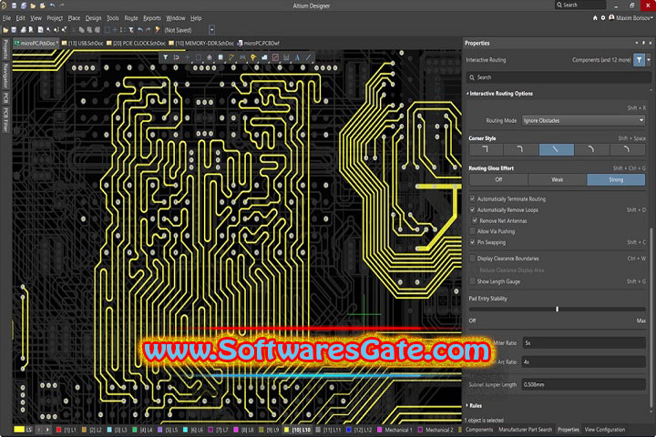Image resolution: width=656 pixels, height=437 pixels.
Task: Open settings gear icon at top right
Action: (603, 18)
